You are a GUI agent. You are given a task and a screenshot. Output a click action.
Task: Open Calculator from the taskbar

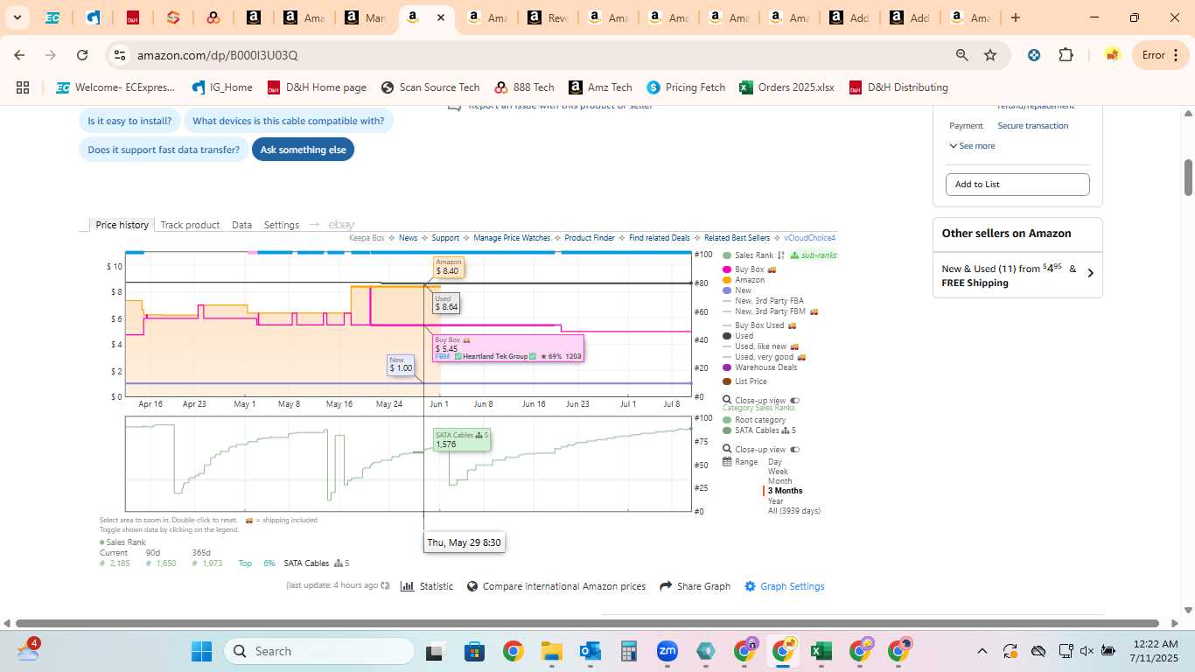pyautogui.click(x=628, y=651)
